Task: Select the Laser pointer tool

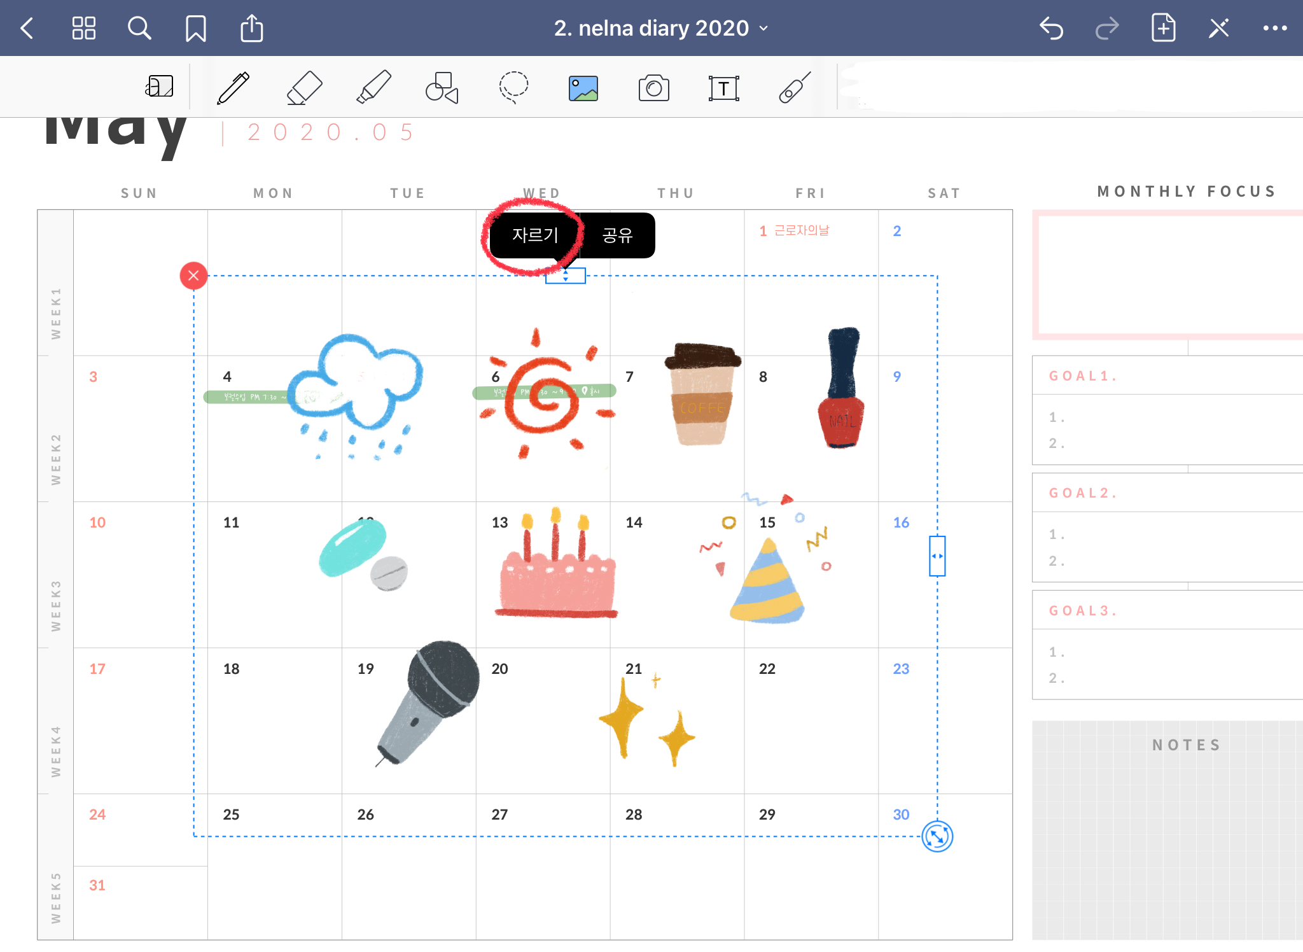Action: tap(794, 87)
